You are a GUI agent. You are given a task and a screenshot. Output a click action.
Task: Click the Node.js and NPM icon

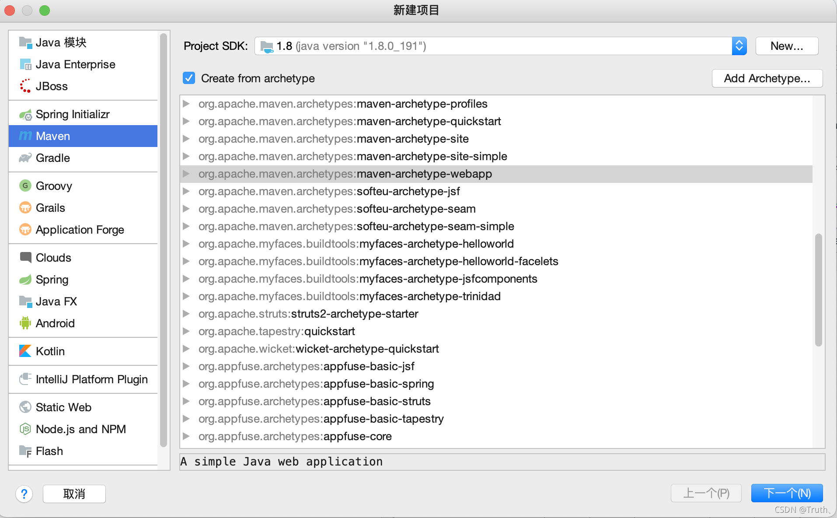(25, 429)
